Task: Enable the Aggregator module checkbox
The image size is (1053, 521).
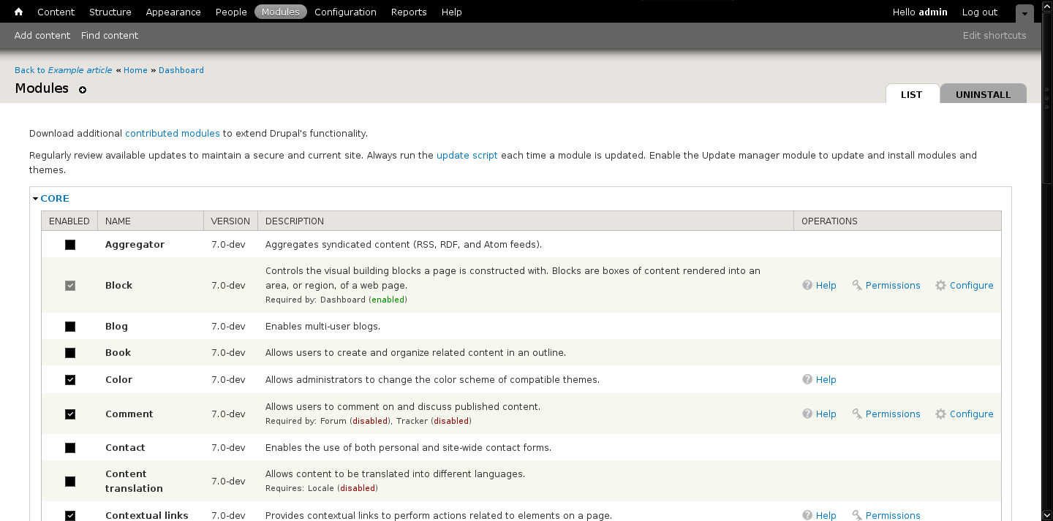Action: coord(70,245)
